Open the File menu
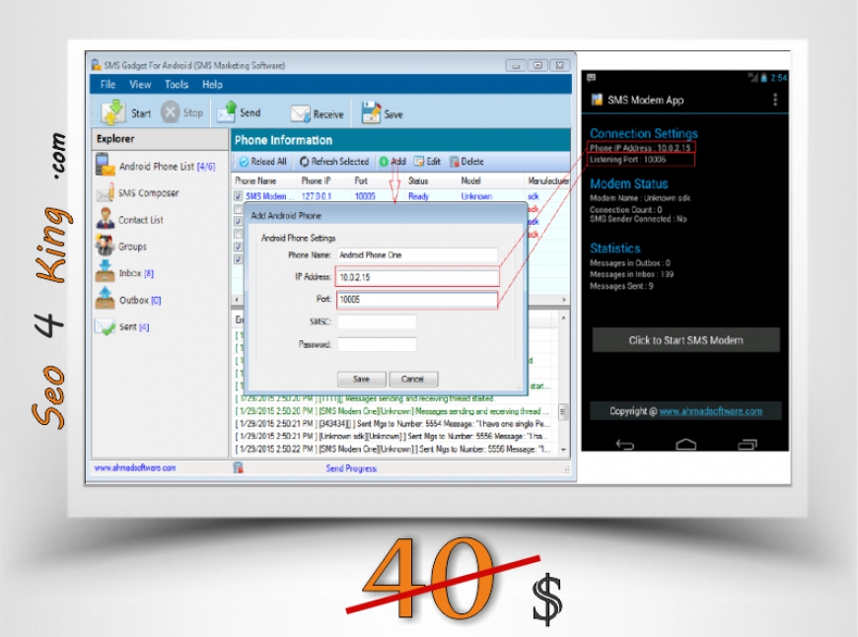This screenshot has height=637, width=858. (107, 84)
